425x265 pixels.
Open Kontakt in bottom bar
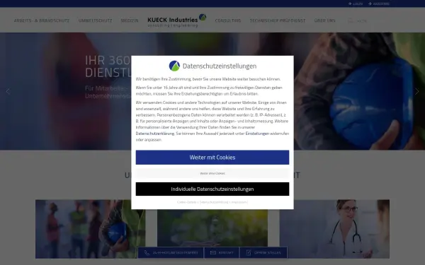[x=222, y=252]
